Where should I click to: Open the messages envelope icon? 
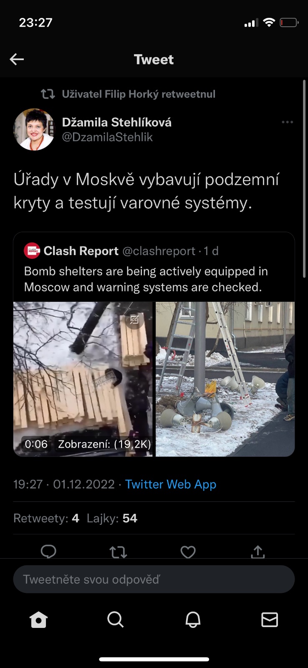coord(270,620)
